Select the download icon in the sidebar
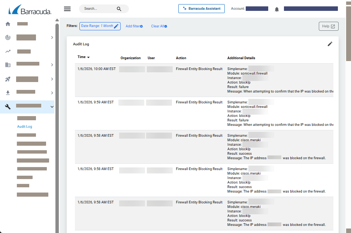351x233 pixels. tap(7, 93)
